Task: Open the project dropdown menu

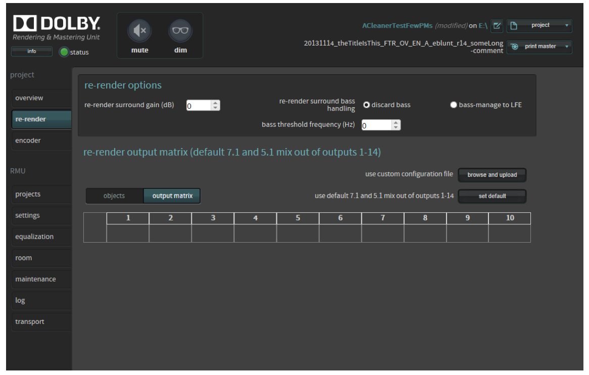Action: 539,25
